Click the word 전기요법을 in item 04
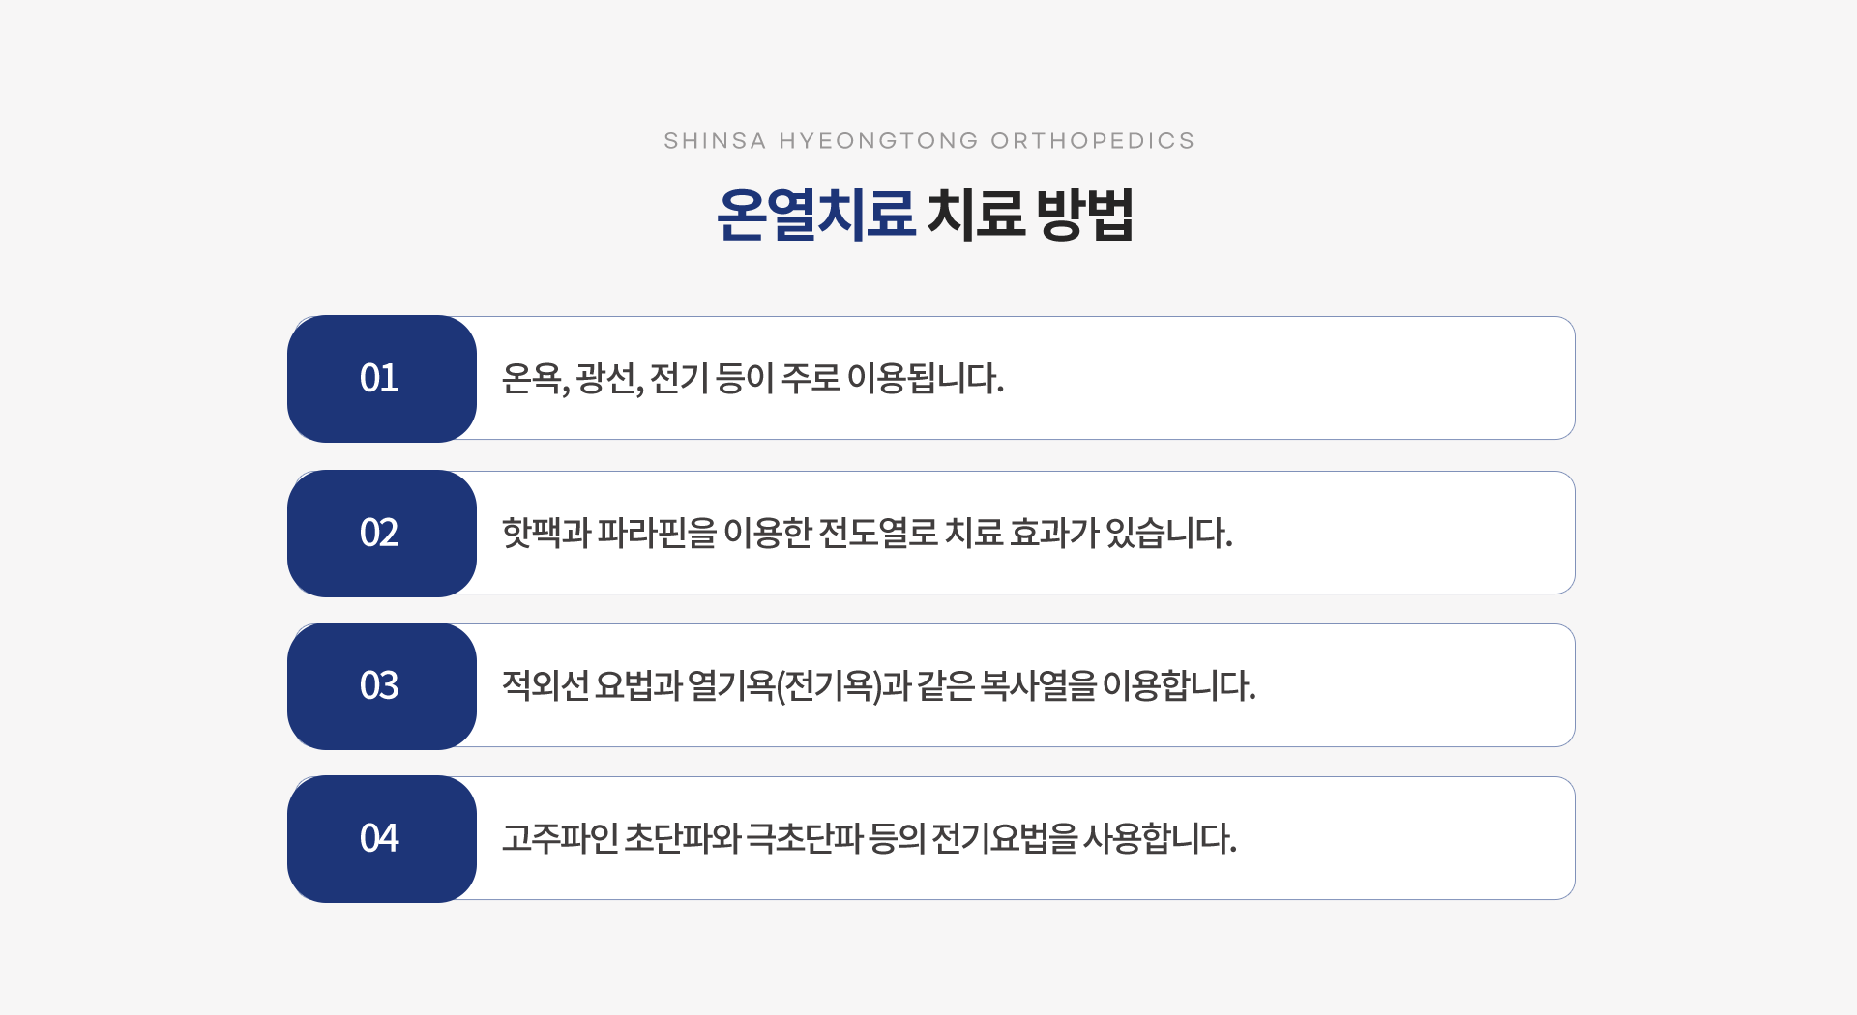Viewport: 1857px width, 1015px height. click(1004, 838)
